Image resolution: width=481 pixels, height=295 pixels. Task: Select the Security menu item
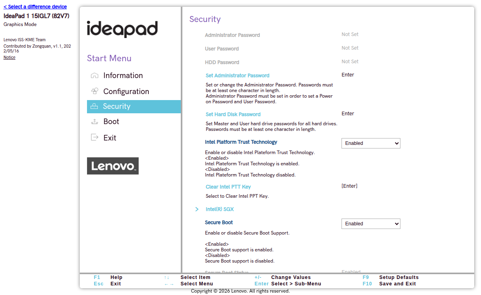coord(134,106)
